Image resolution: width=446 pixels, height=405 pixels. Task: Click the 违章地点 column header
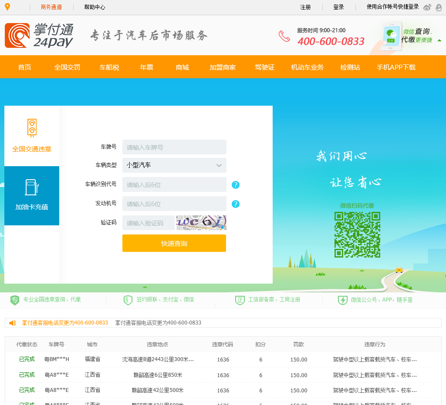pyautogui.click(x=157, y=345)
